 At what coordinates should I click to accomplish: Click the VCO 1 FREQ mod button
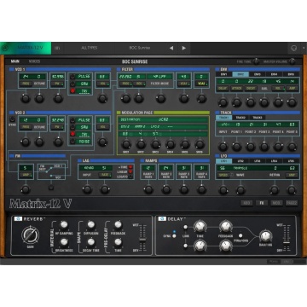click(x=26, y=84)
